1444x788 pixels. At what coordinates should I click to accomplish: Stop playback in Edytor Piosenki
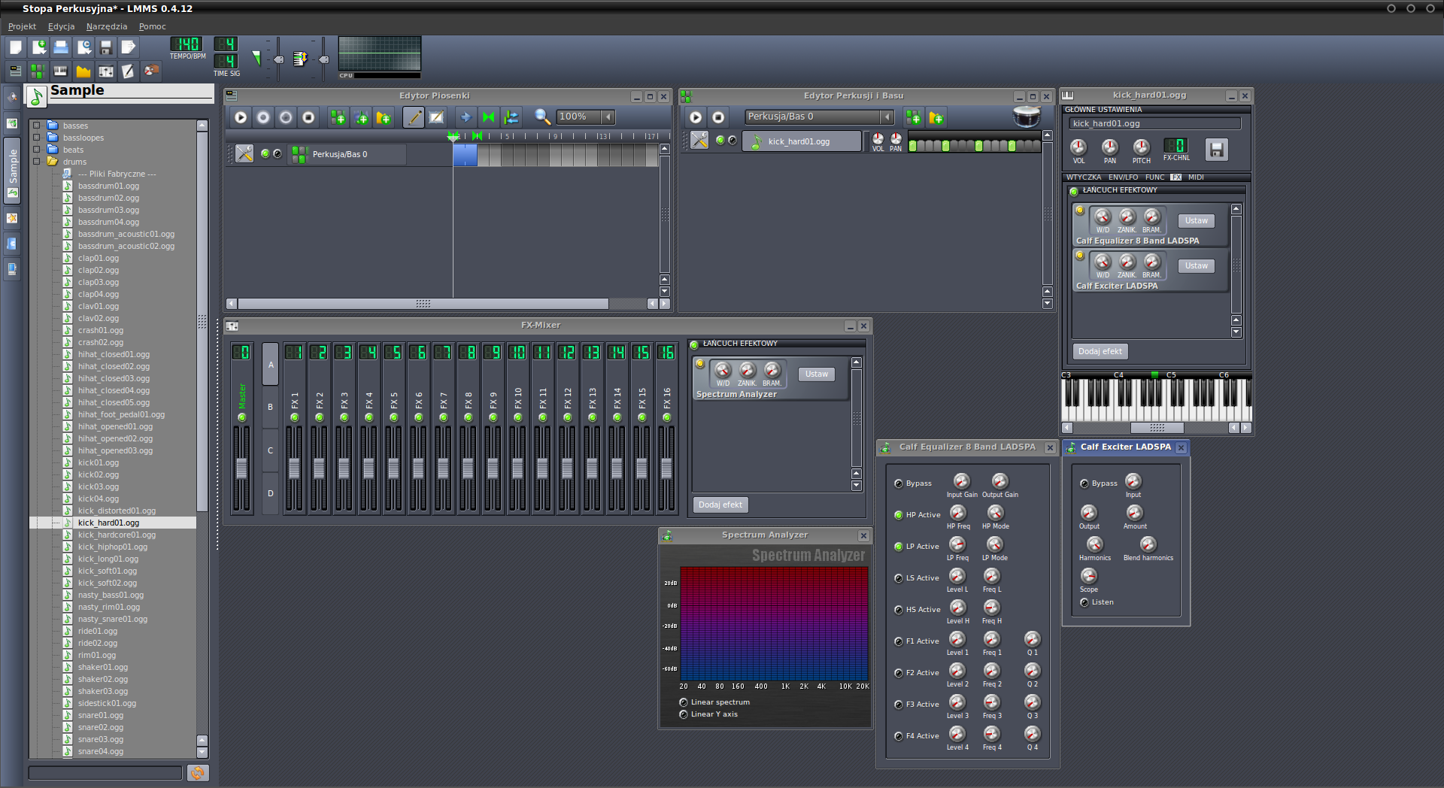pos(308,117)
